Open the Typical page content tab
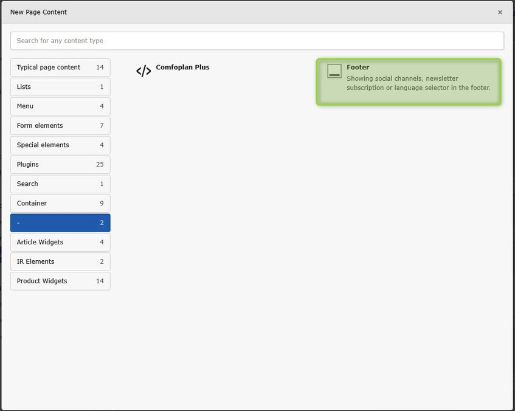 60,67
